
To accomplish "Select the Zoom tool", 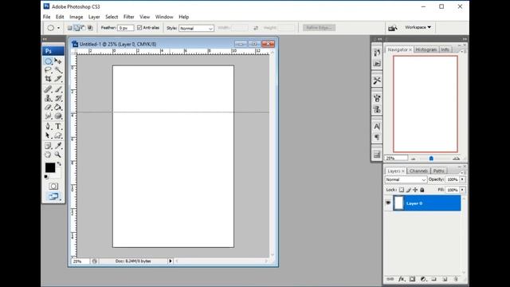I will point(58,155).
